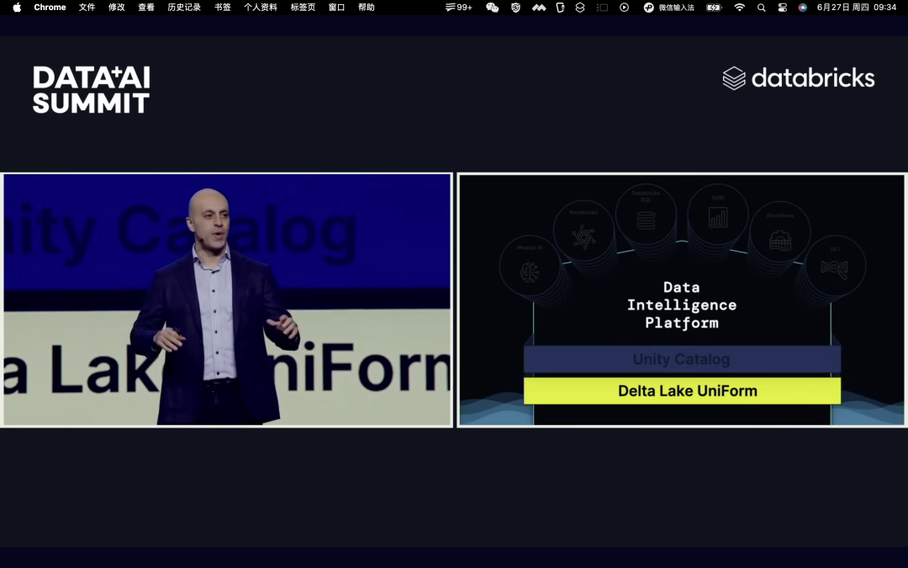Click the stacked layers menu bar icon
The width and height of the screenshot is (908, 568).
pos(579,8)
